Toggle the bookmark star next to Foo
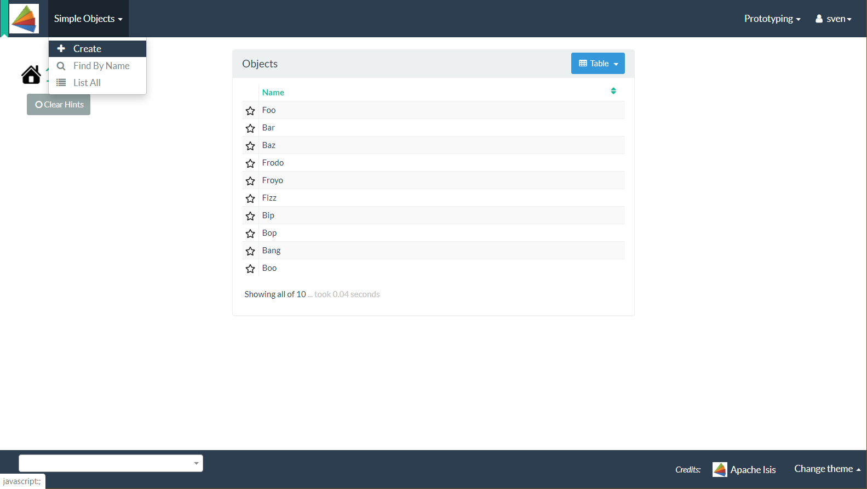Viewport: 867px width, 489px height. (250, 111)
